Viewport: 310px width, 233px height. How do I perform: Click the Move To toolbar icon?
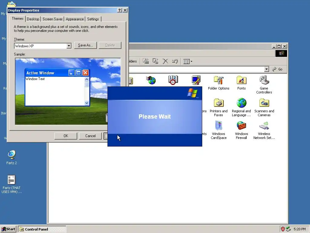point(146,61)
